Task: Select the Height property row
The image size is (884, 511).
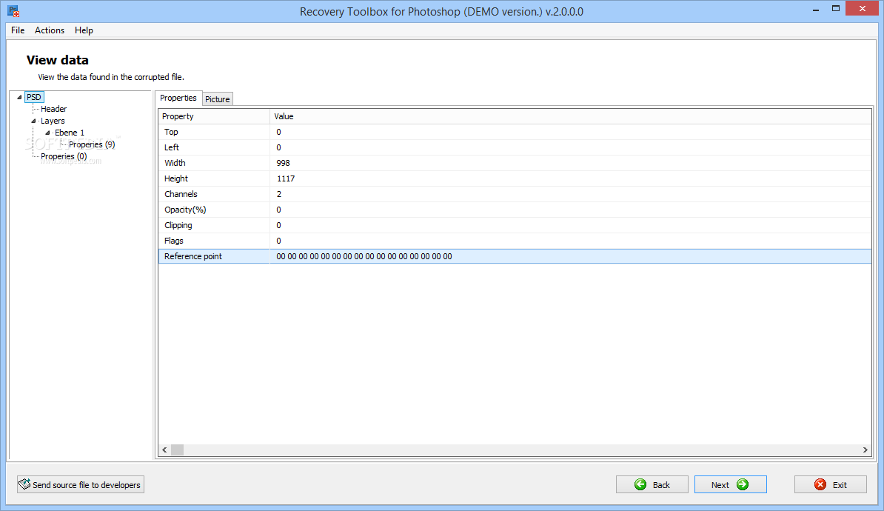Action: point(515,178)
